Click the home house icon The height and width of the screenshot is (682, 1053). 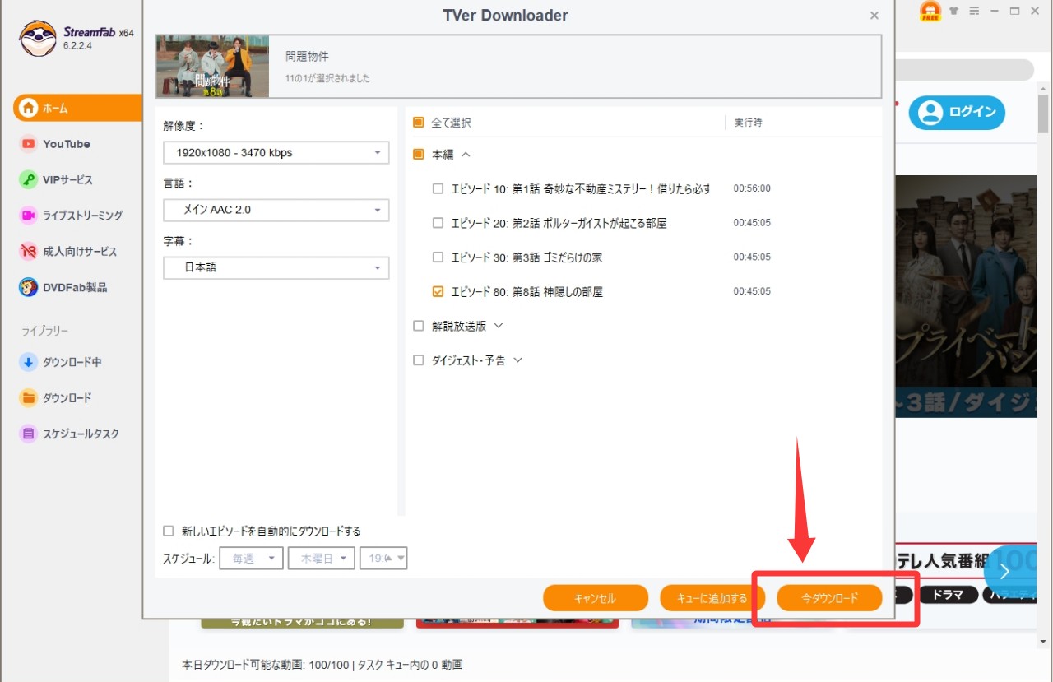point(29,108)
